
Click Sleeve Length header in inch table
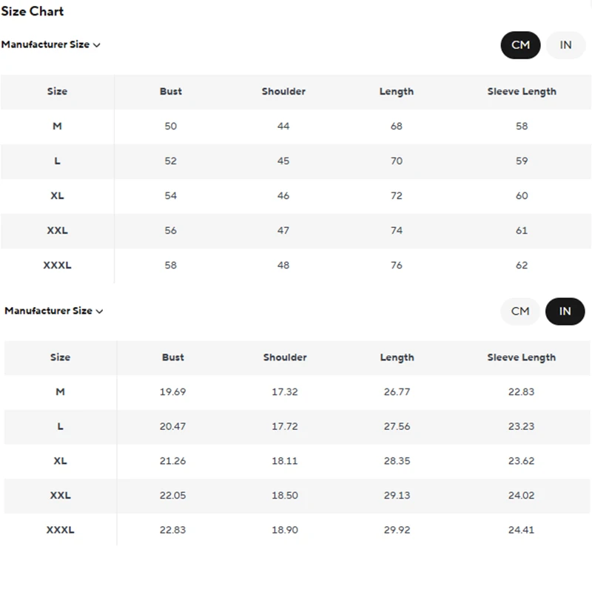coord(522,357)
